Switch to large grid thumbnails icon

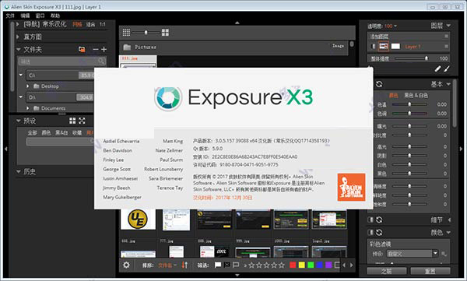[165, 32]
